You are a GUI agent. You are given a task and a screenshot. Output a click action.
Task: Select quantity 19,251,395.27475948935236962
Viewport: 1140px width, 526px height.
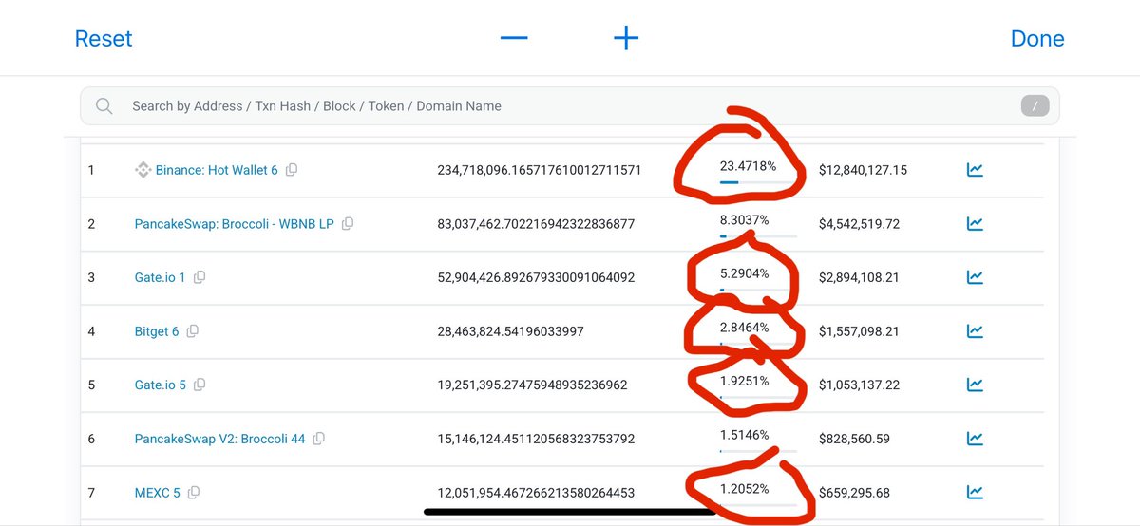coord(532,385)
